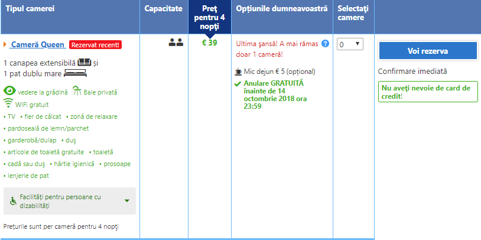Click the private bathroom shower icon

(x=77, y=91)
